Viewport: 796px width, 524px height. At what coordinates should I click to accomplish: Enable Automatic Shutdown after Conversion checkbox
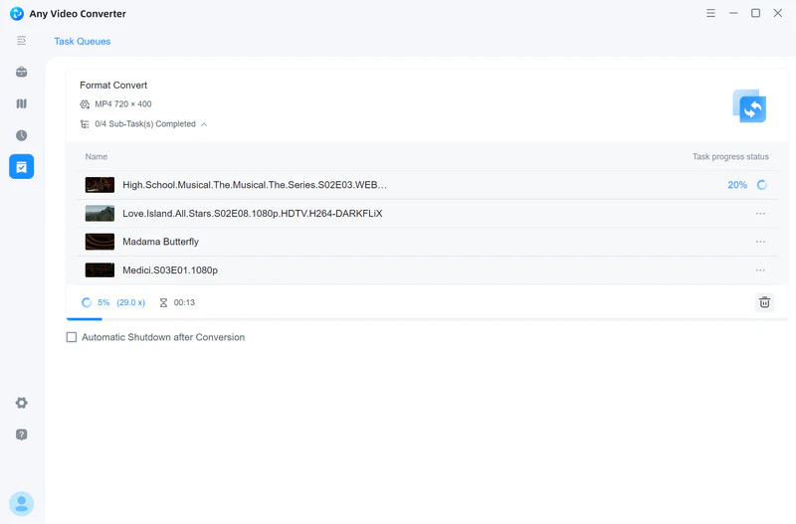[72, 337]
